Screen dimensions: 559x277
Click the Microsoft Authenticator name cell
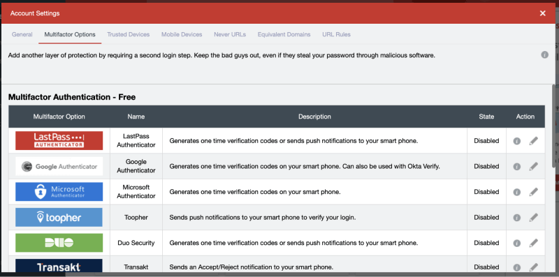136,192
